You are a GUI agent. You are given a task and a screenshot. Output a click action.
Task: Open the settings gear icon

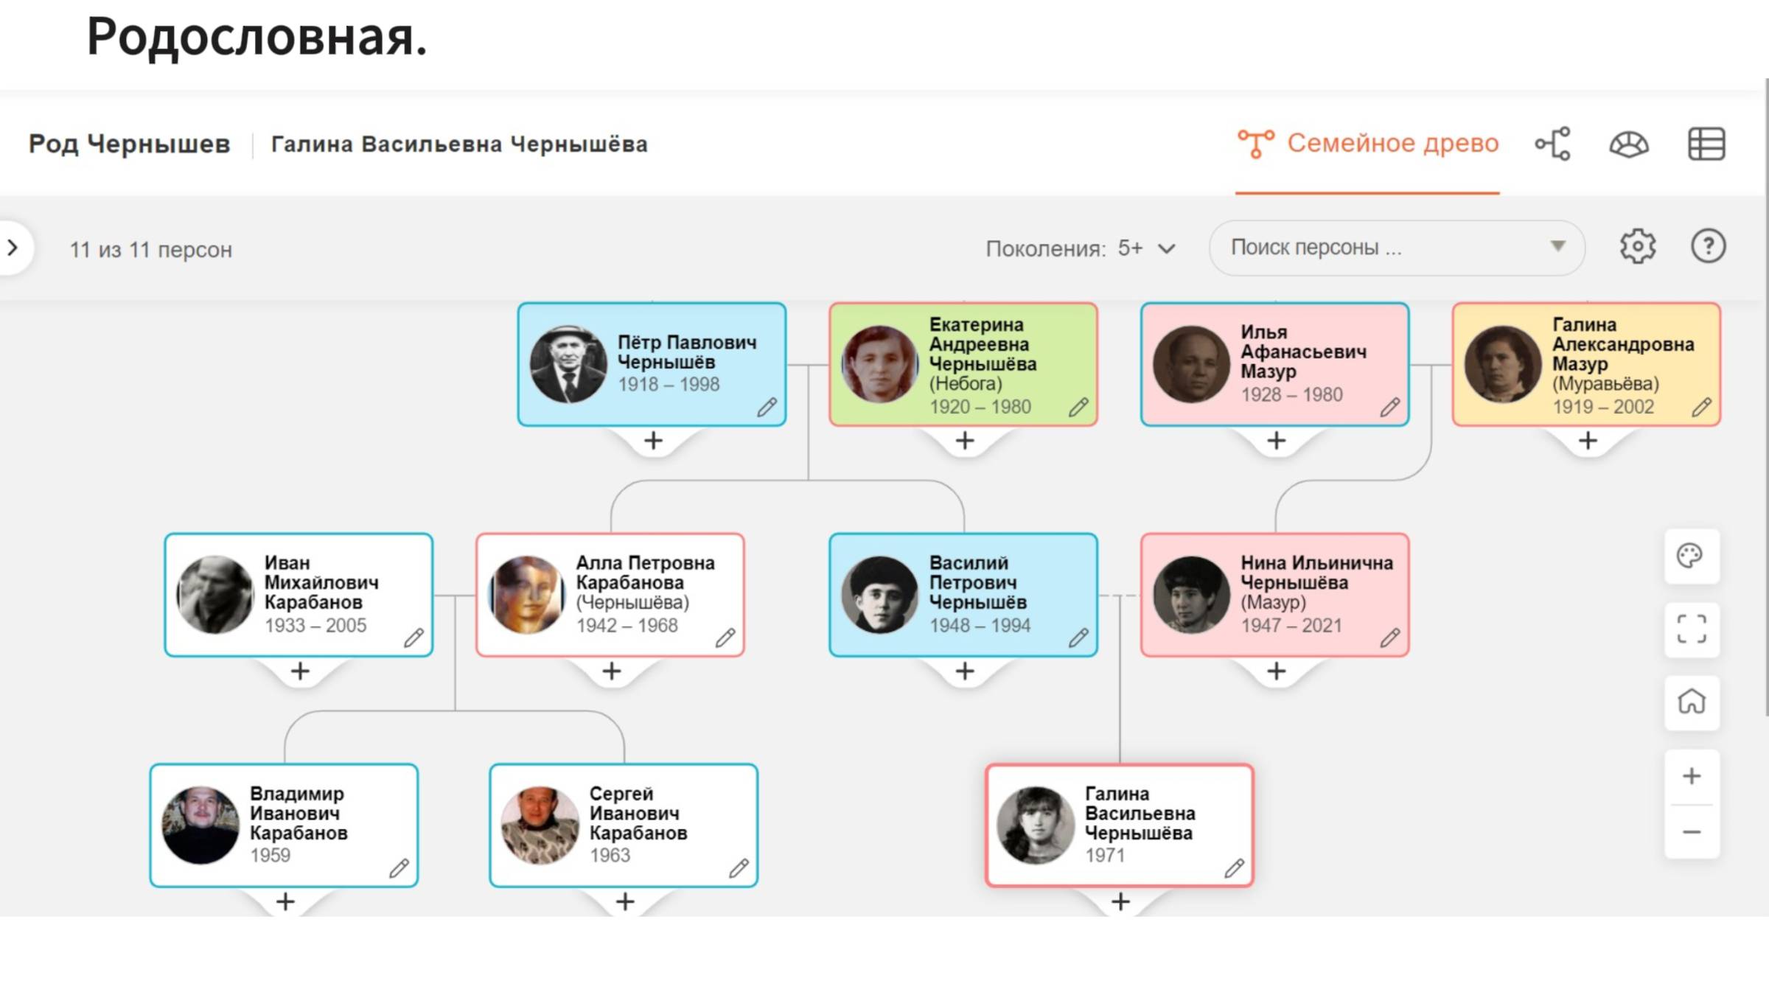pyautogui.click(x=1638, y=246)
